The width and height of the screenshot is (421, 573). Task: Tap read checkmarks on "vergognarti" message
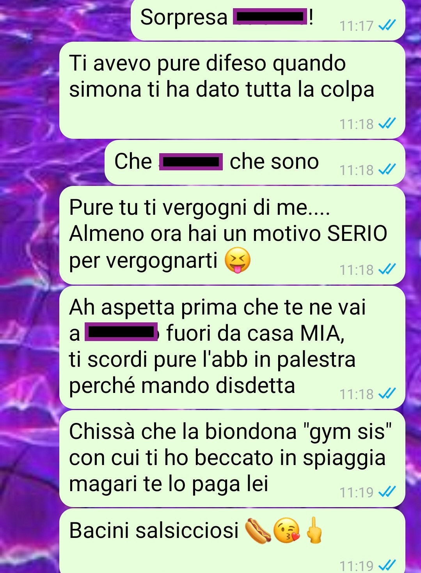387,269
